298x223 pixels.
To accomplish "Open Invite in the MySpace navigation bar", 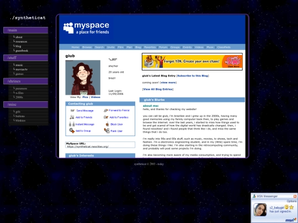I will 111,47.
